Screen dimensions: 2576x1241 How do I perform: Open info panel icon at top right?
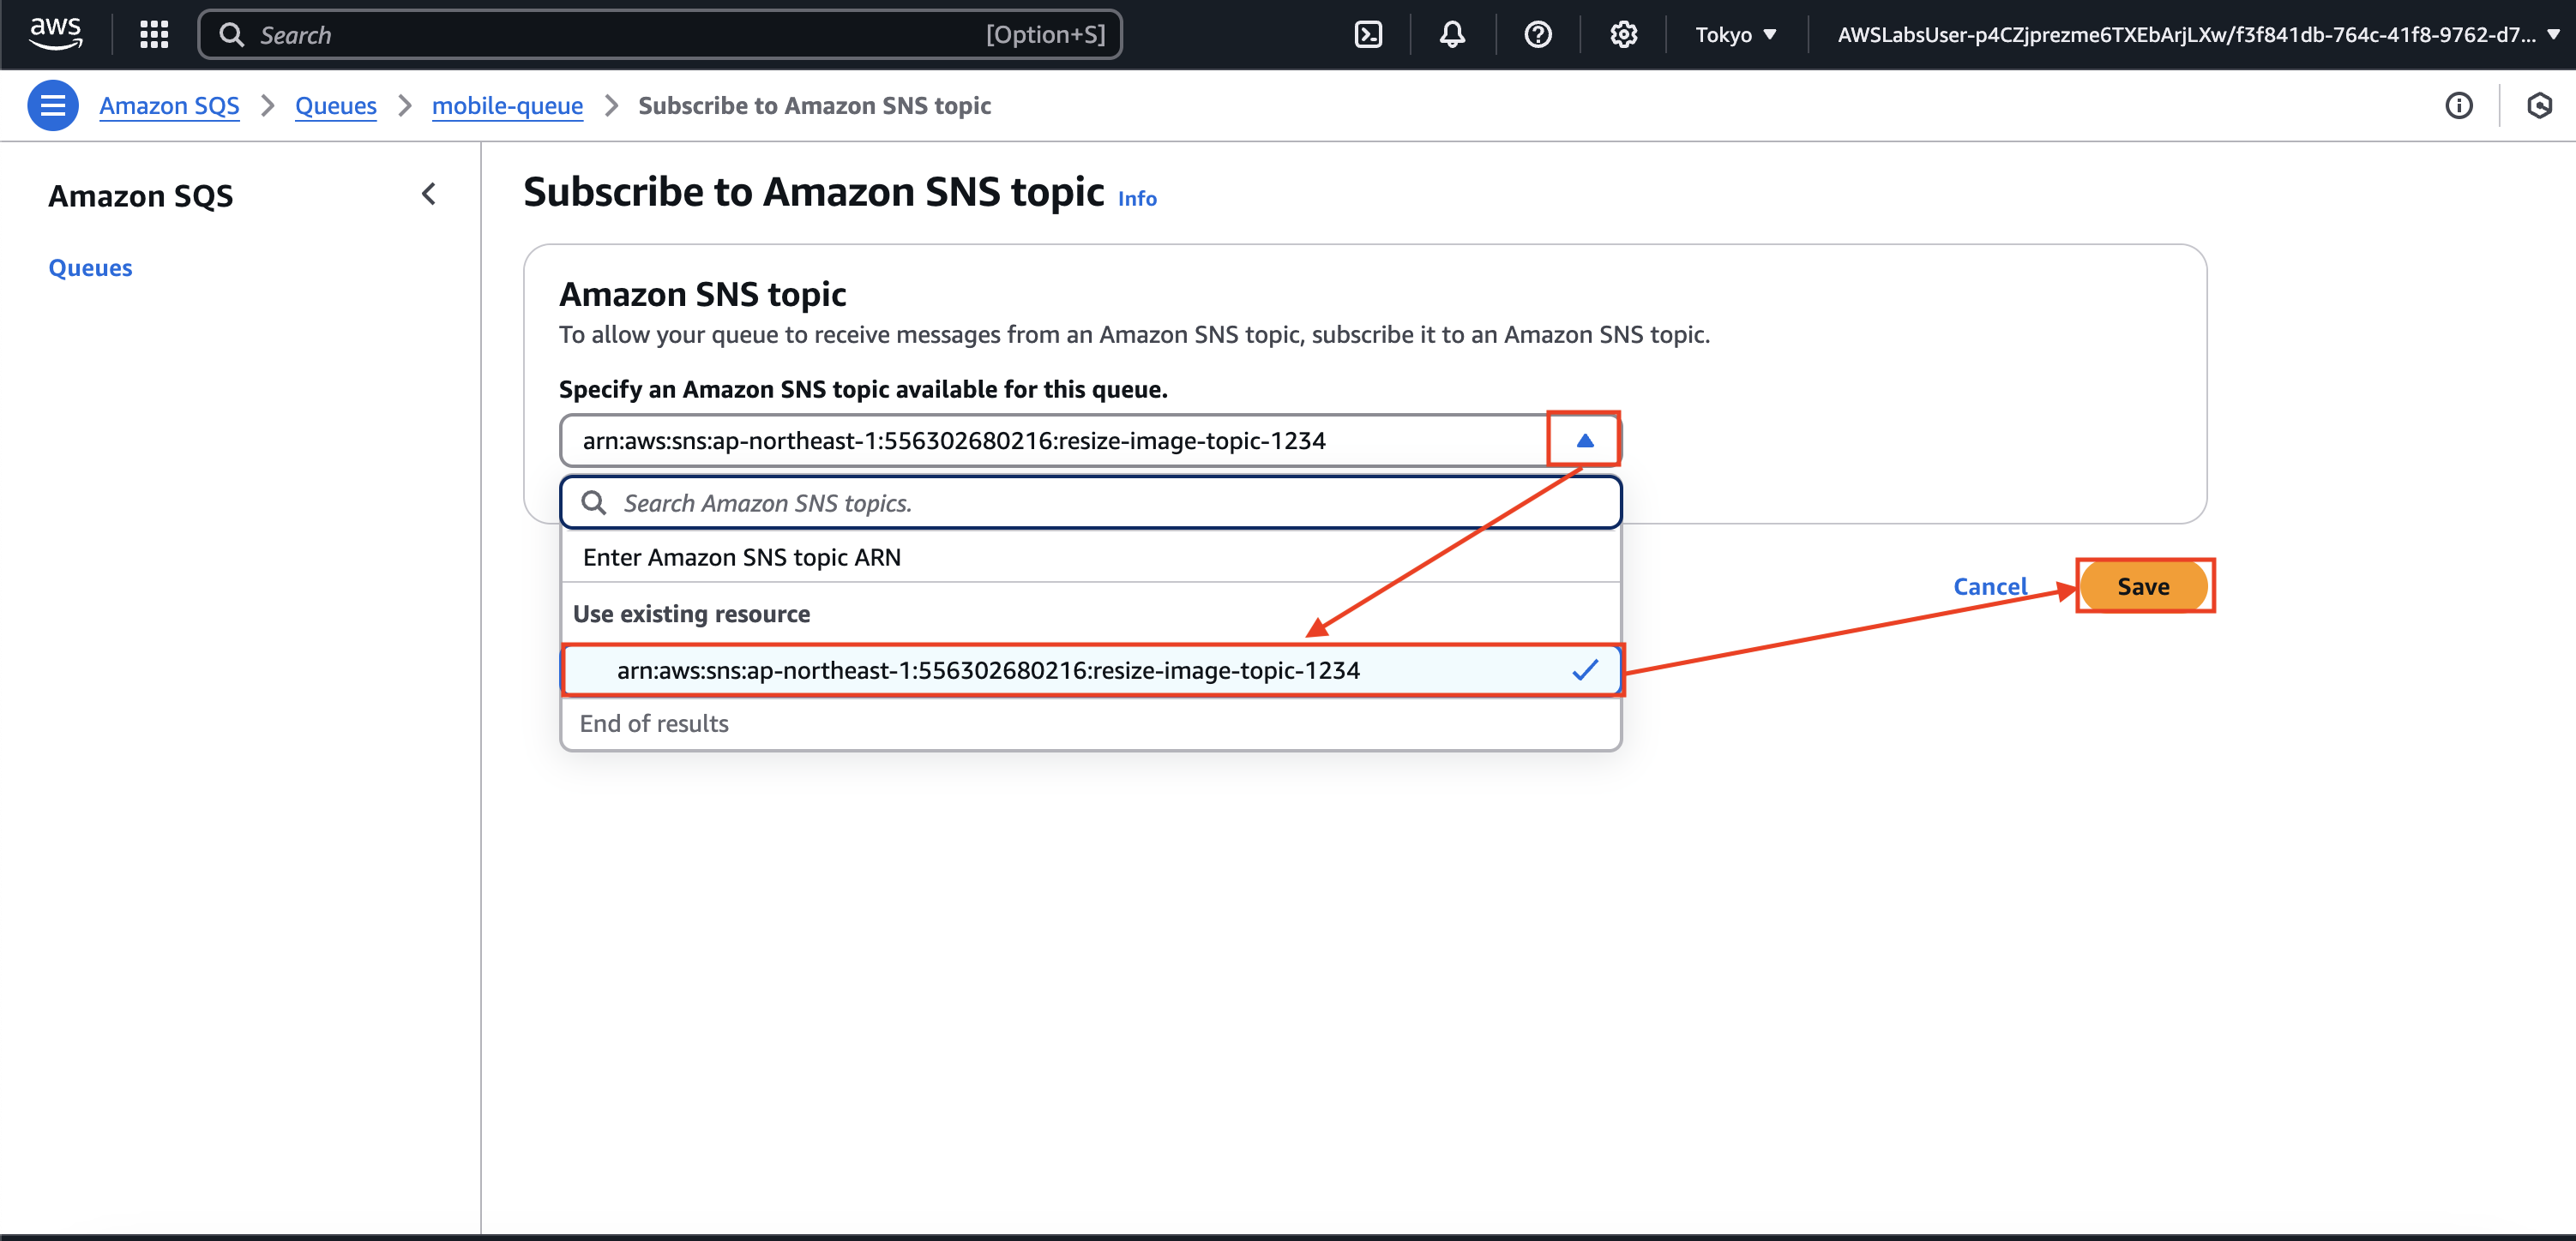pyautogui.click(x=2459, y=105)
